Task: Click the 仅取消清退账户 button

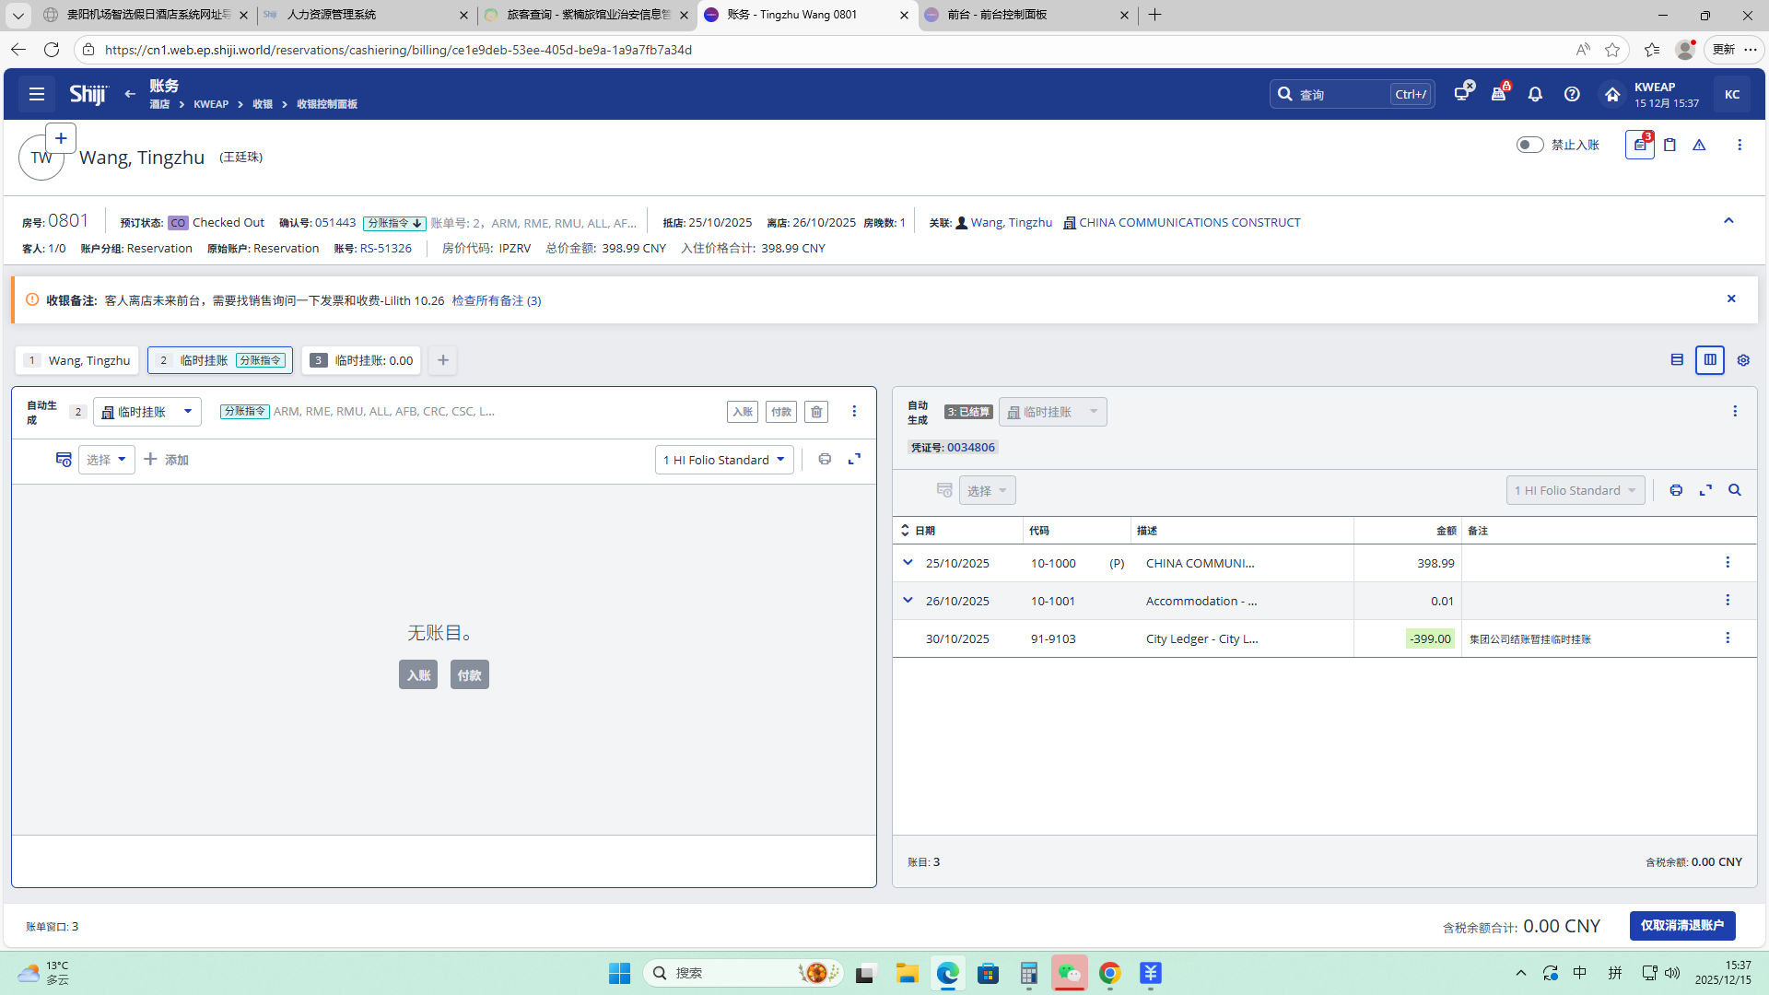Action: click(x=1681, y=925)
